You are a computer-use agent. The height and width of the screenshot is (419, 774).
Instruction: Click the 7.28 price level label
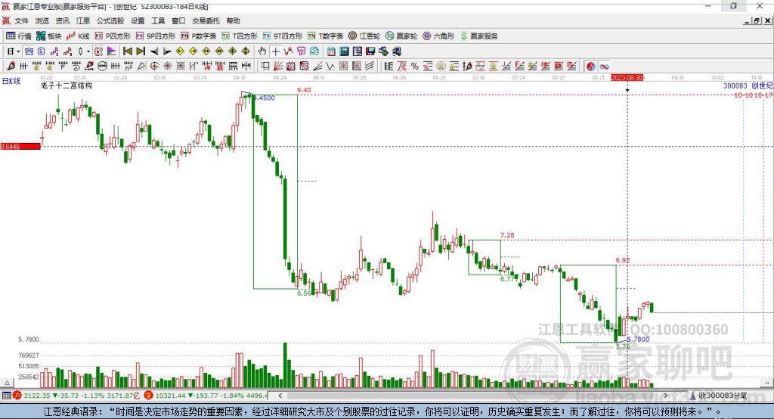(x=507, y=235)
